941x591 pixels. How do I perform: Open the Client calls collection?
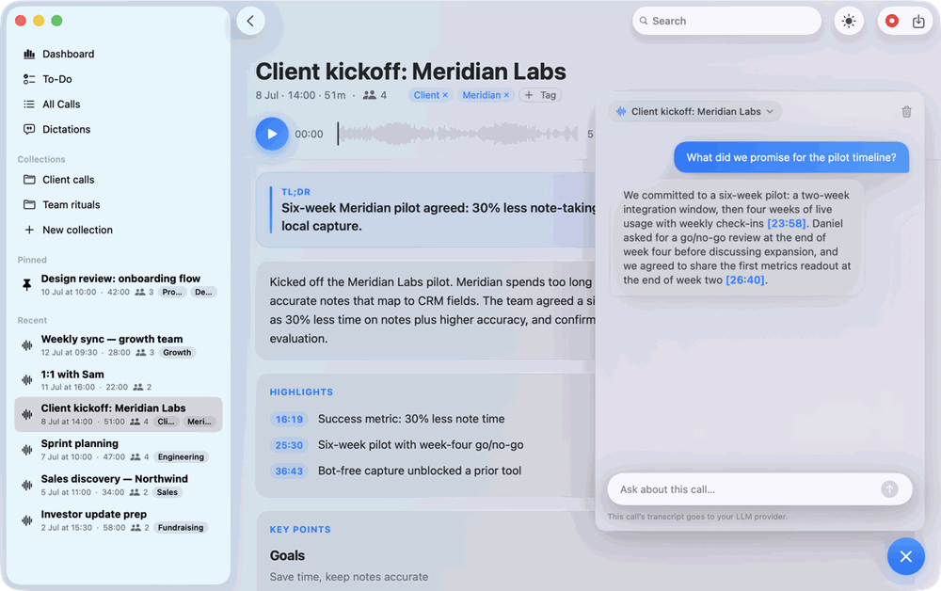point(119,180)
